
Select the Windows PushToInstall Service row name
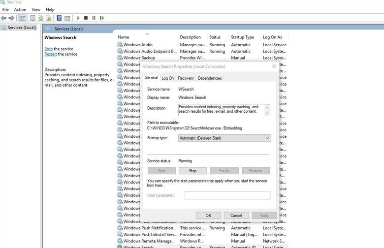point(150,234)
